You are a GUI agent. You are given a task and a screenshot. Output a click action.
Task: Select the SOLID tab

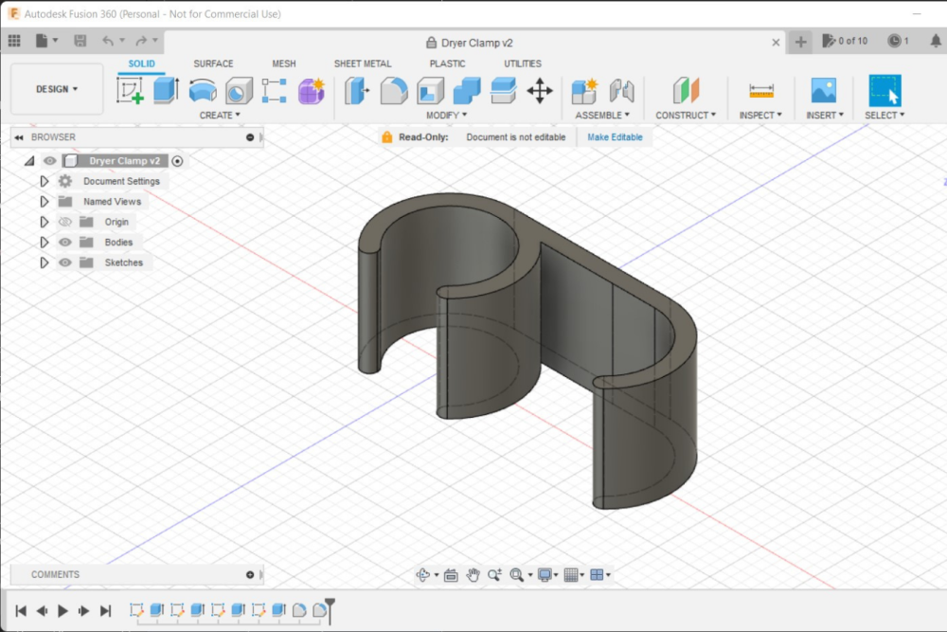[x=141, y=63]
